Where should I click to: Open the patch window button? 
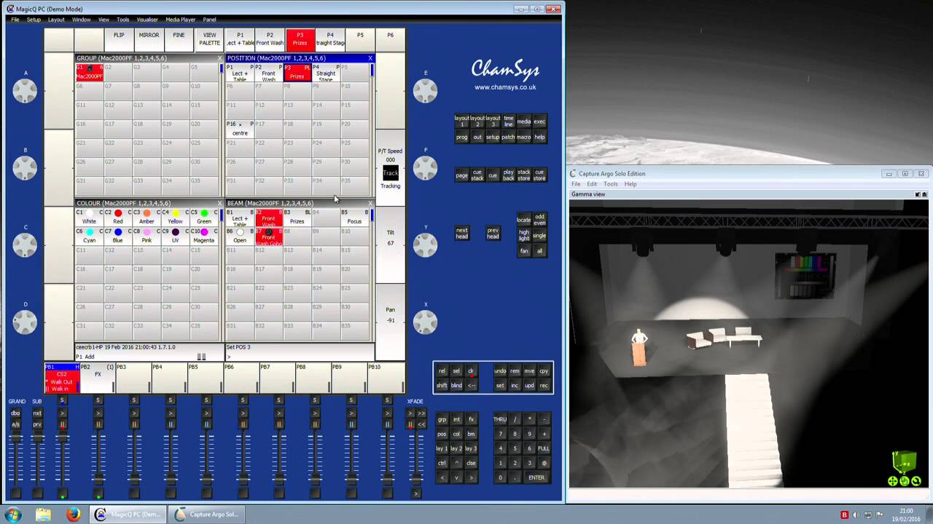click(508, 137)
